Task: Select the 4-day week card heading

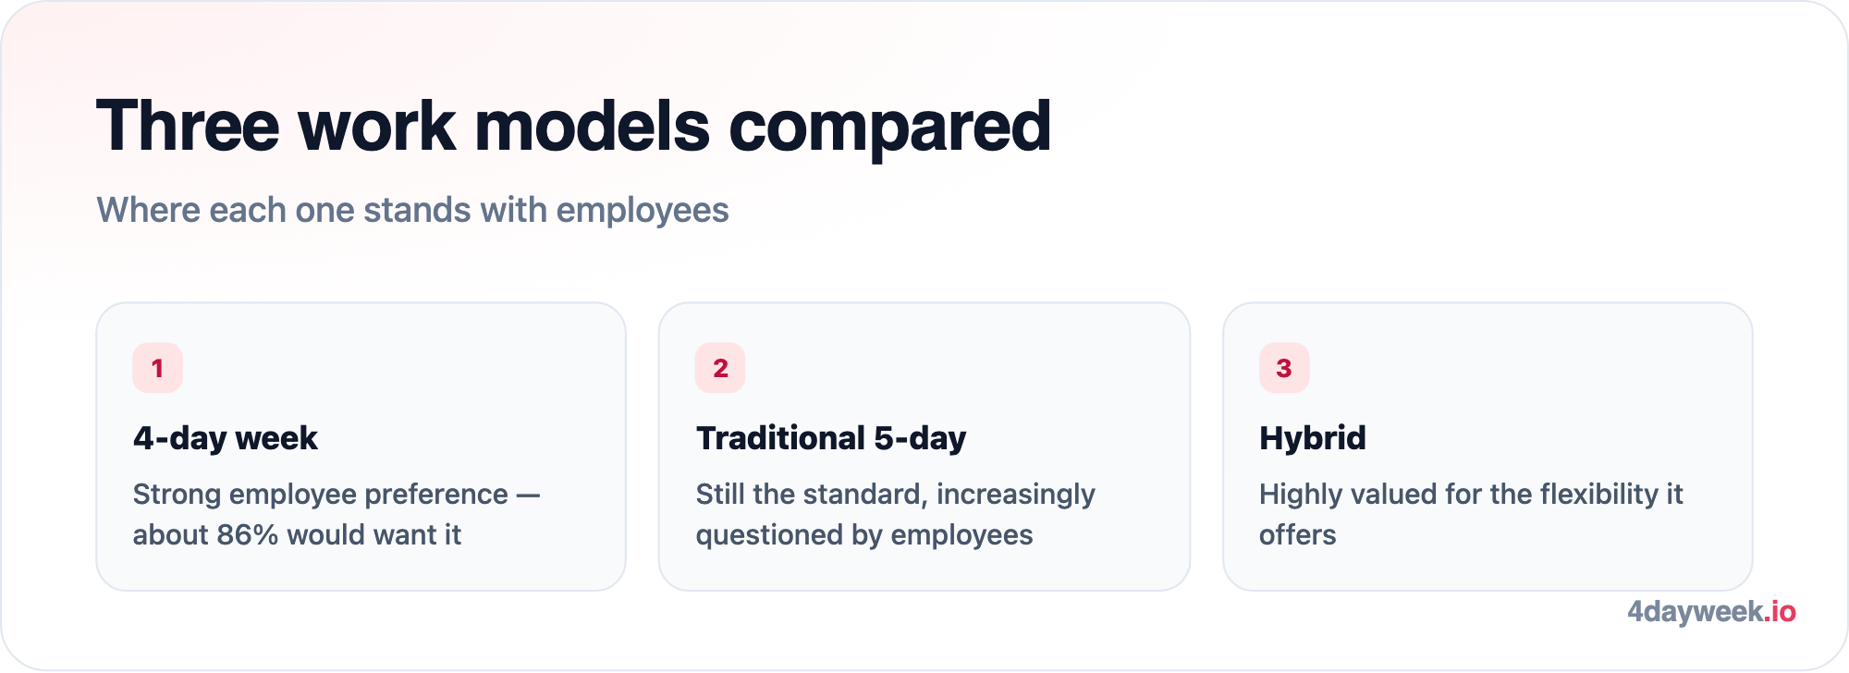Action: tap(225, 438)
